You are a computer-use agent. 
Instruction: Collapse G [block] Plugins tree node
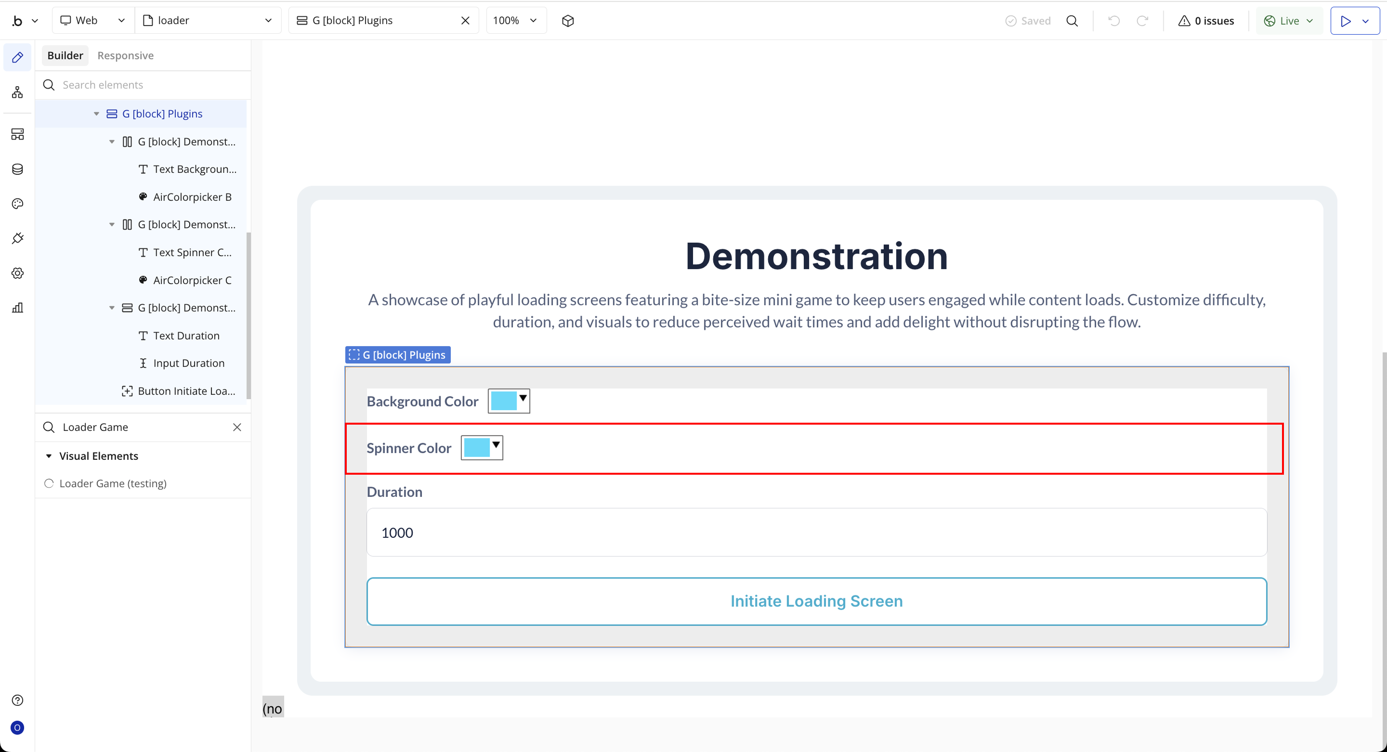pos(96,114)
